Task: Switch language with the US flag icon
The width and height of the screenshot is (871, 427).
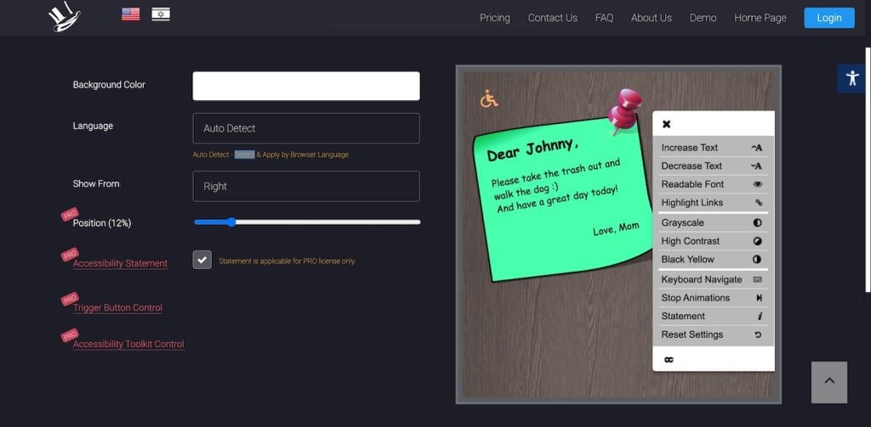Action: (x=130, y=14)
